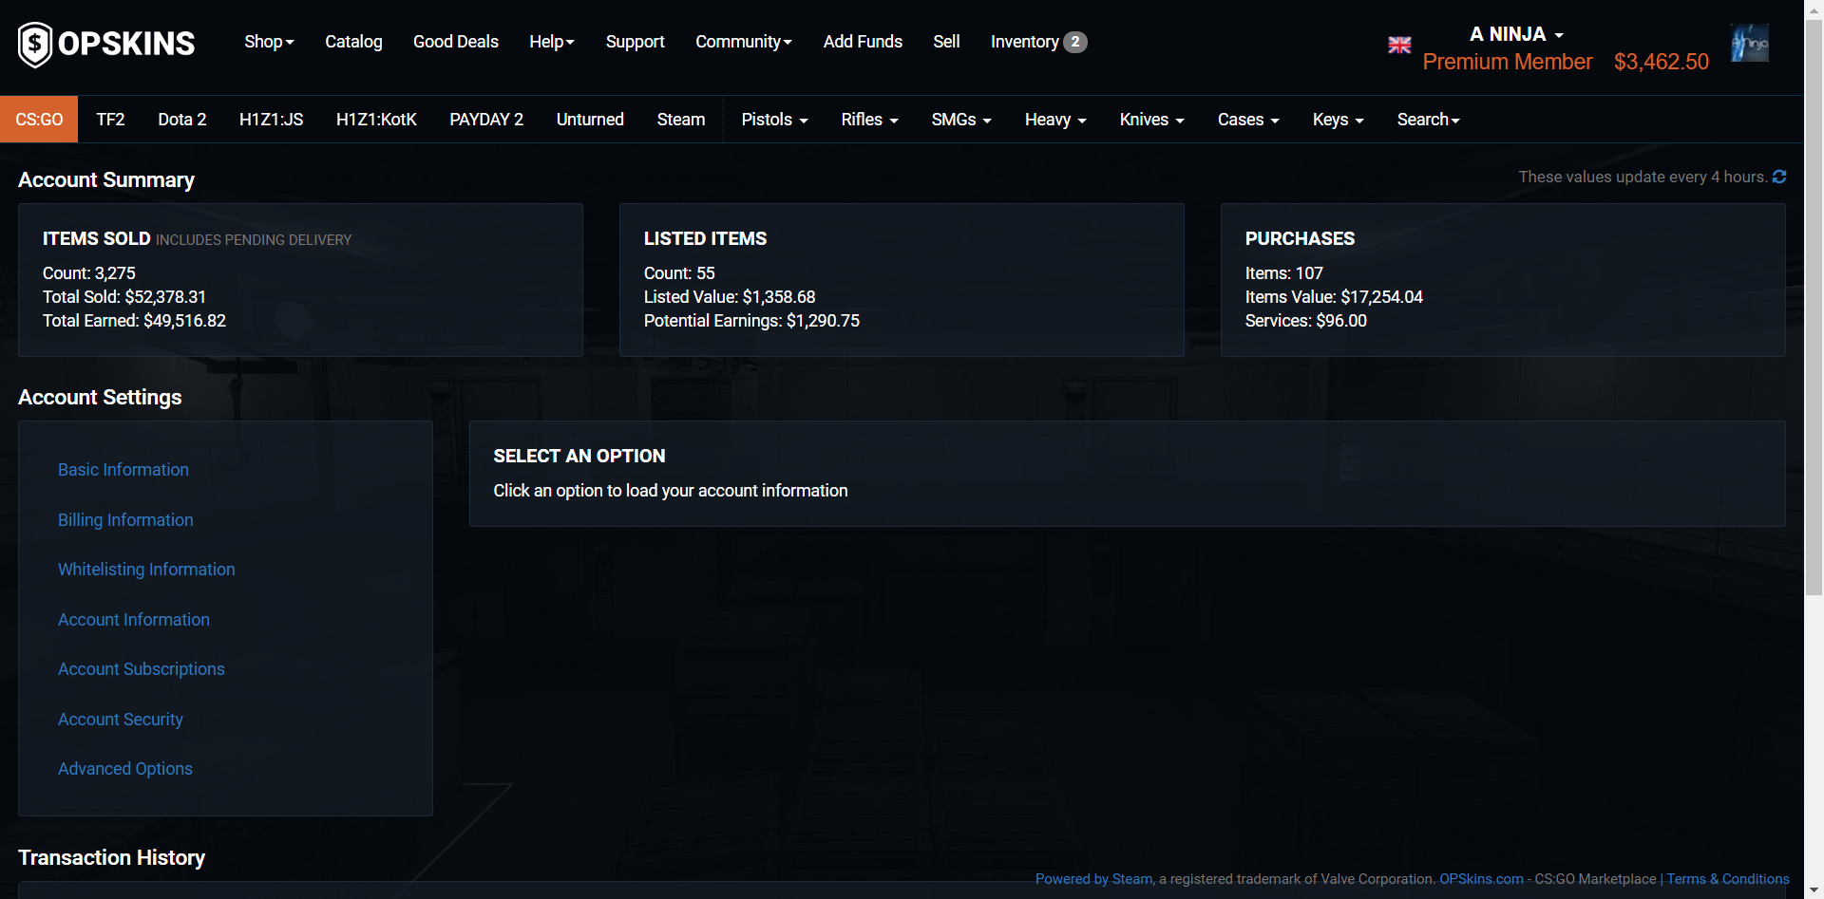Click the $3,462.50 wallet balance
Screen dimensions: 1824x899
[1662, 62]
